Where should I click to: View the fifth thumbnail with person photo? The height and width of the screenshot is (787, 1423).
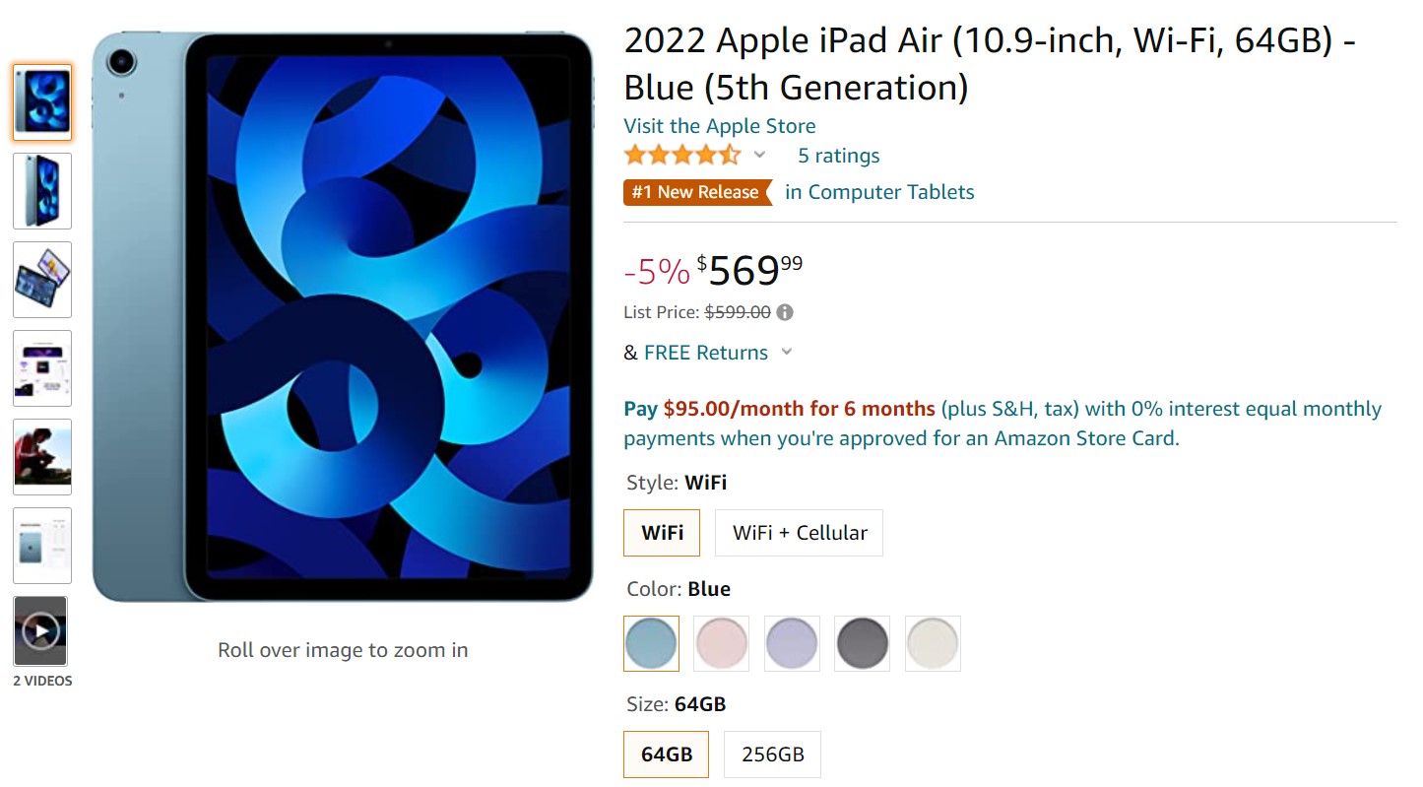click(42, 457)
